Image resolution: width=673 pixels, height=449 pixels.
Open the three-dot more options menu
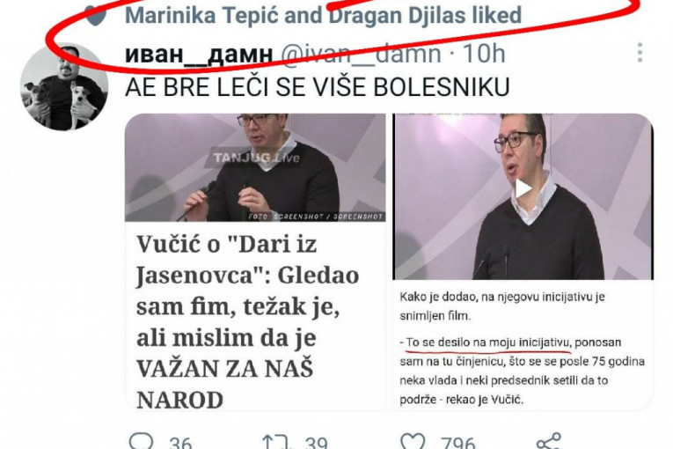pos(640,53)
